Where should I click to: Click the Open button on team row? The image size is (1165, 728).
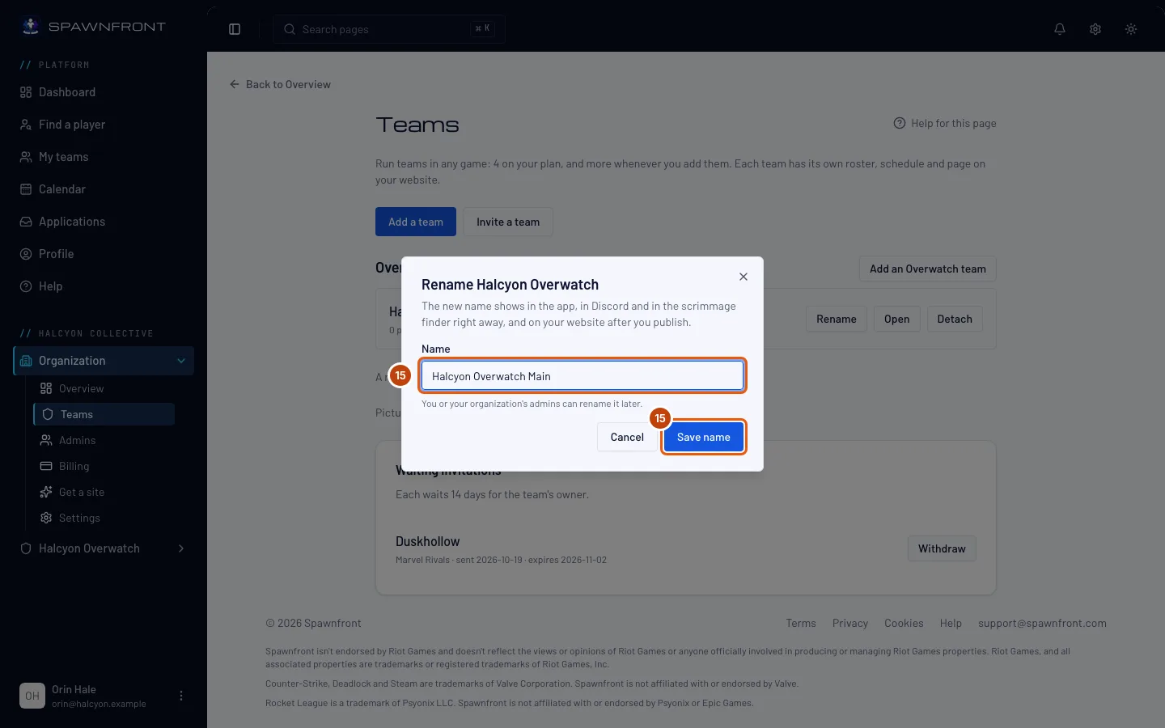coord(896,319)
